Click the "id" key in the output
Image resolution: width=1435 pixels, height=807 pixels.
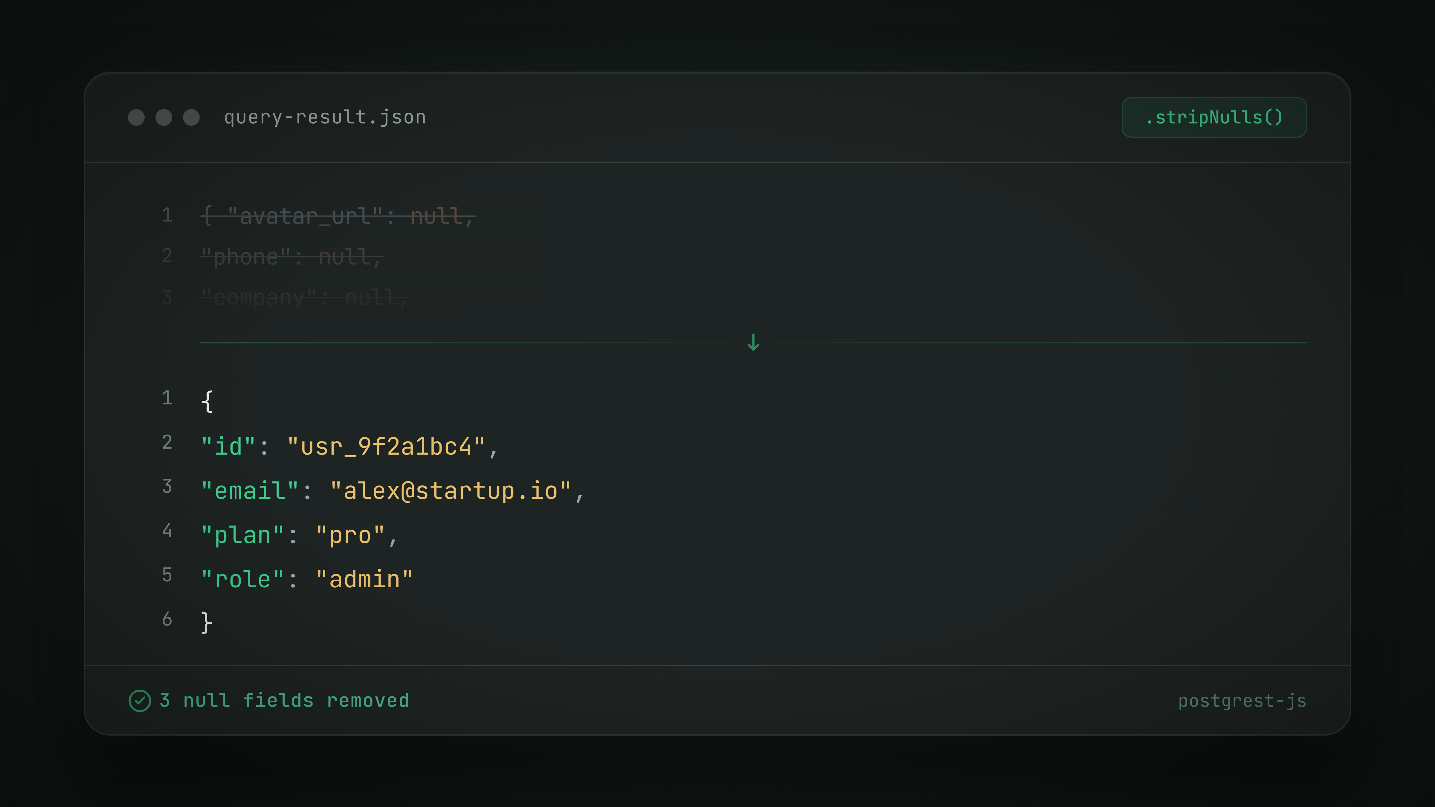(228, 447)
